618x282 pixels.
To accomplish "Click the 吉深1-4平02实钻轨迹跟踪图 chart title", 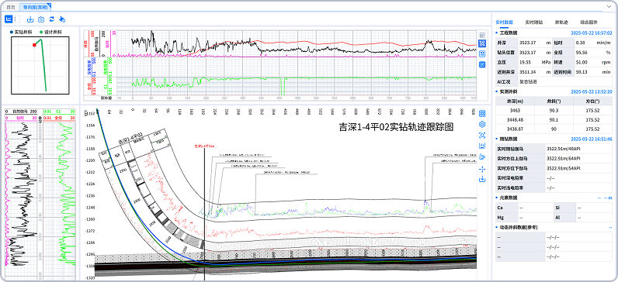I will [x=396, y=126].
